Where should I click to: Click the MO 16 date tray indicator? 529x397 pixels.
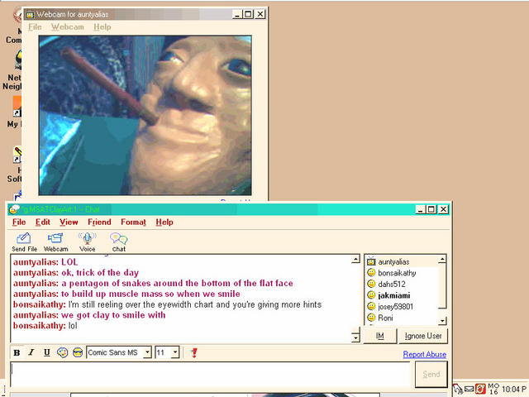click(493, 389)
